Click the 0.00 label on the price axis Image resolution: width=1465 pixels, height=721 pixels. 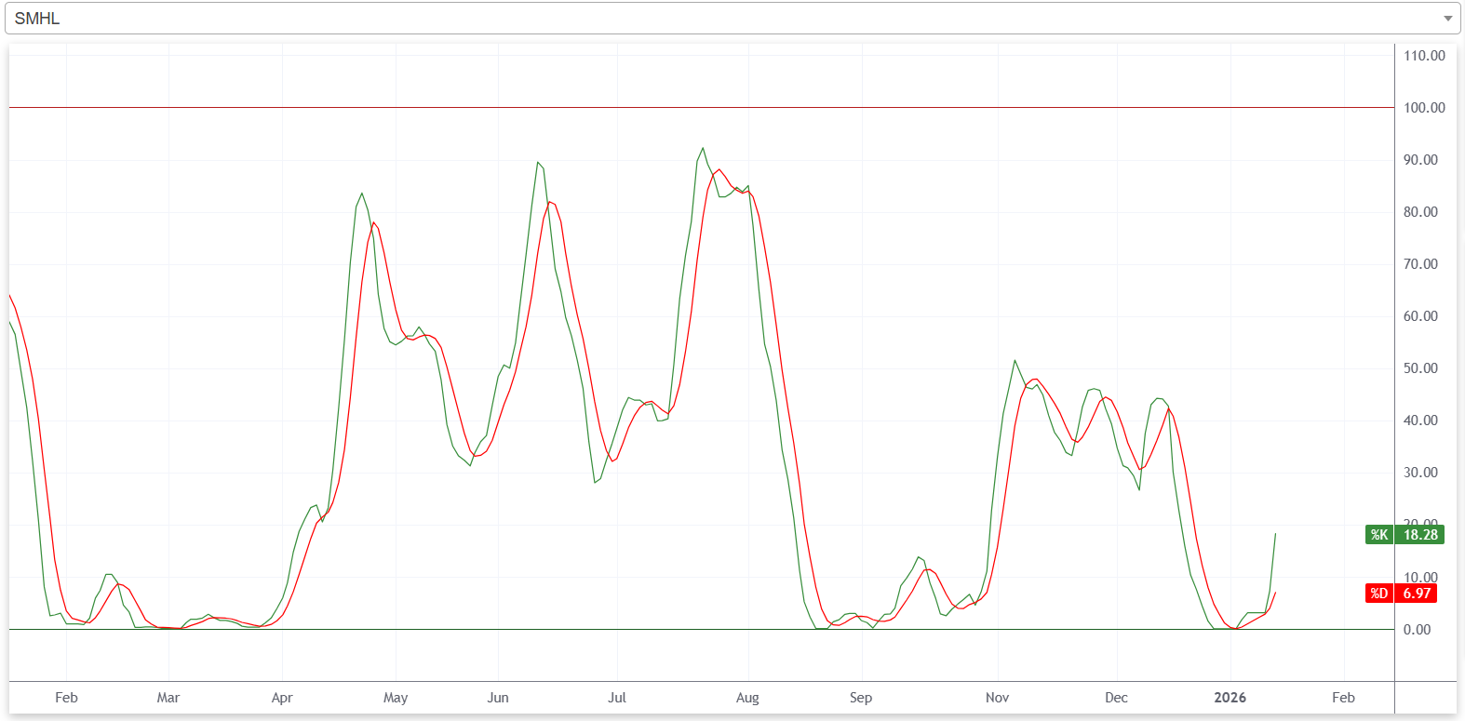click(x=1417, y=630)
